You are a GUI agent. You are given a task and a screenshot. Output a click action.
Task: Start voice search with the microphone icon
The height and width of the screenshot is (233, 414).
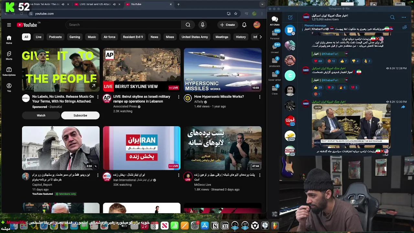click(203, 25)
